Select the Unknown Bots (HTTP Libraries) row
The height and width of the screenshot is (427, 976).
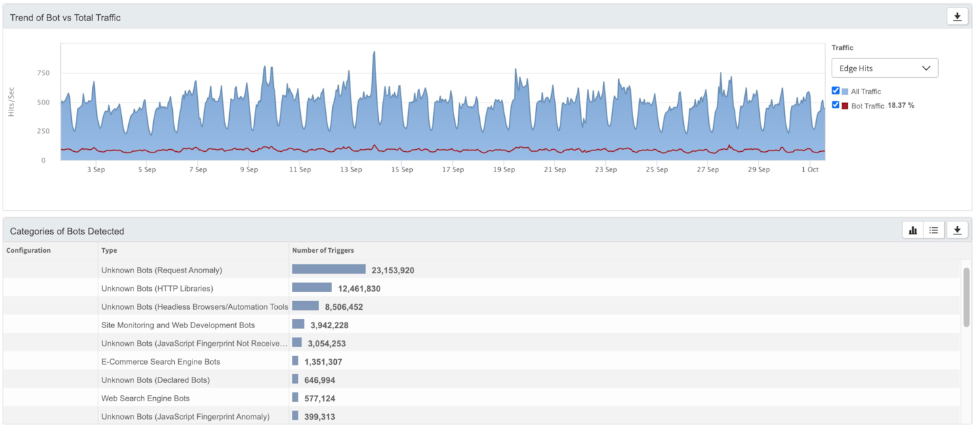pos(157,289)
